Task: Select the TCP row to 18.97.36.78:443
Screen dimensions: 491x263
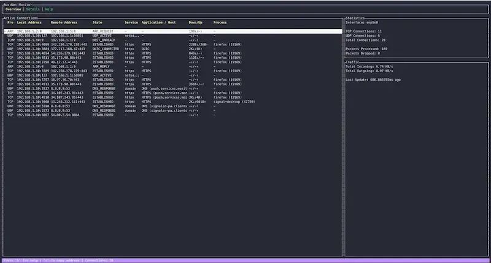Action: click(173, 80)
